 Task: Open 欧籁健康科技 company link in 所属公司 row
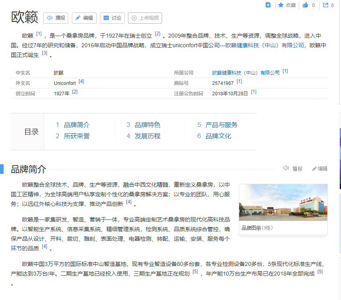[x=246, y=73]
